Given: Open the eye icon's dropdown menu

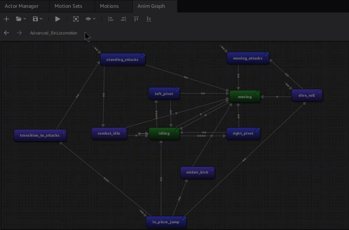Looking at the screenshot, I should click(94, 19).
